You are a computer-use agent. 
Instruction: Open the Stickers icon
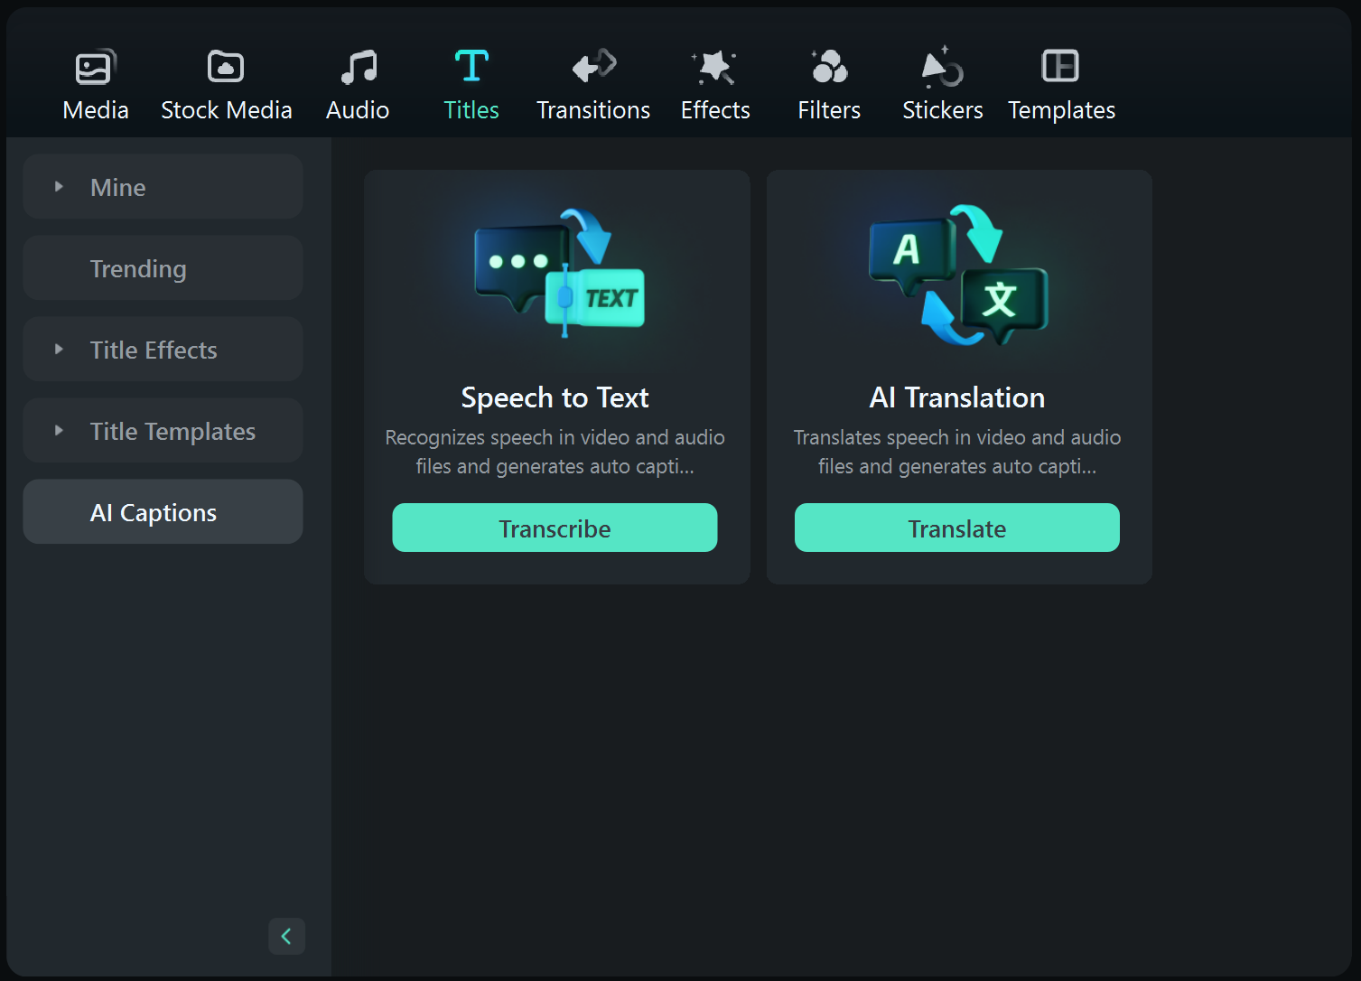point(942,68)
